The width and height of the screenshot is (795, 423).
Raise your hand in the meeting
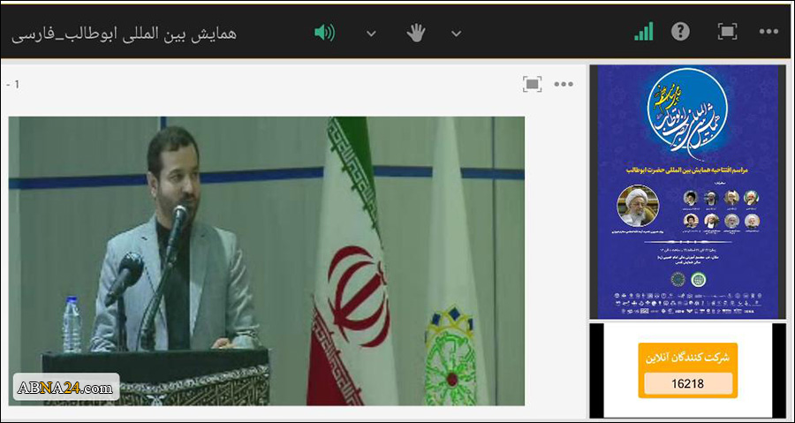pyautogui.click(x=416, y=34)
